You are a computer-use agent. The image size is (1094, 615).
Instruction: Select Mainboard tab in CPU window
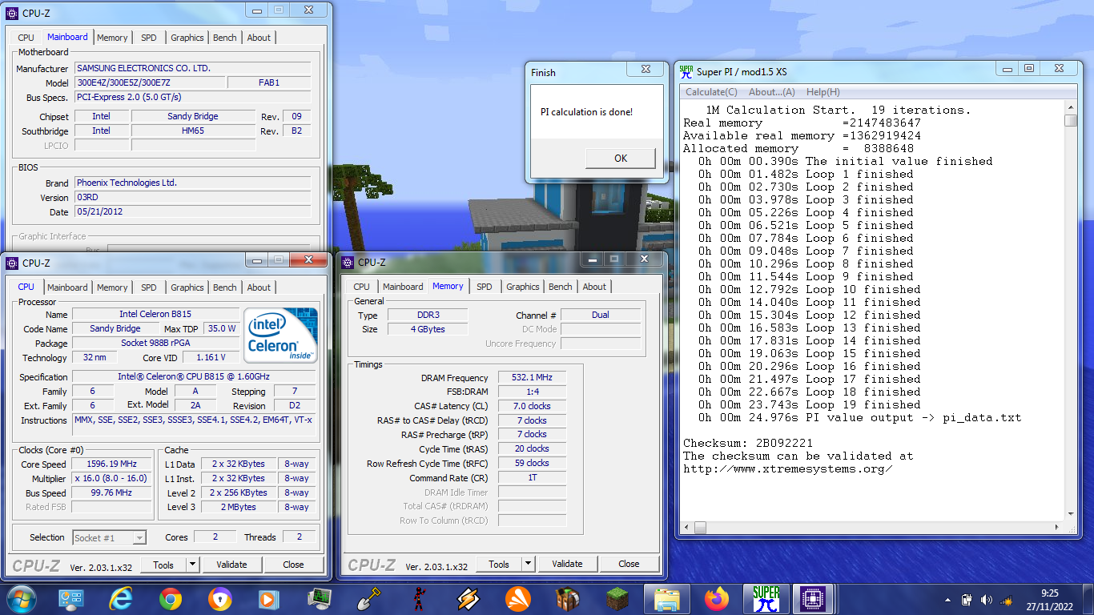pos(67,287)
